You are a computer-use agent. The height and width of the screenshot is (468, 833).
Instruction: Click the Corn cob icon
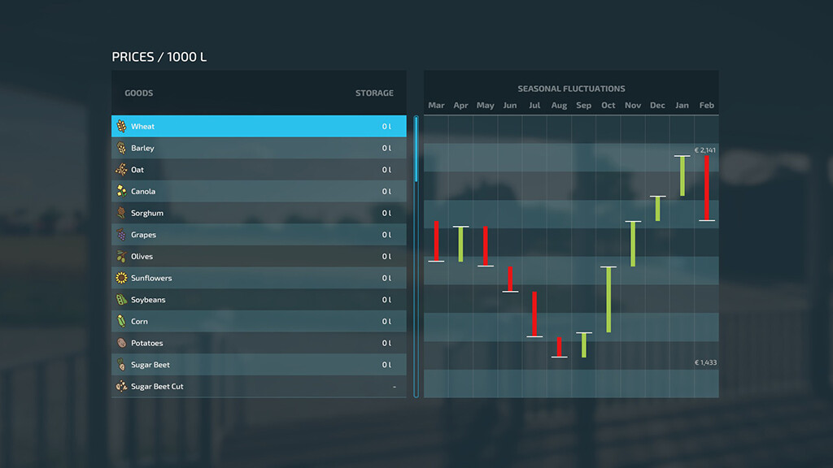pyautogui.click(x=121, y=322)
